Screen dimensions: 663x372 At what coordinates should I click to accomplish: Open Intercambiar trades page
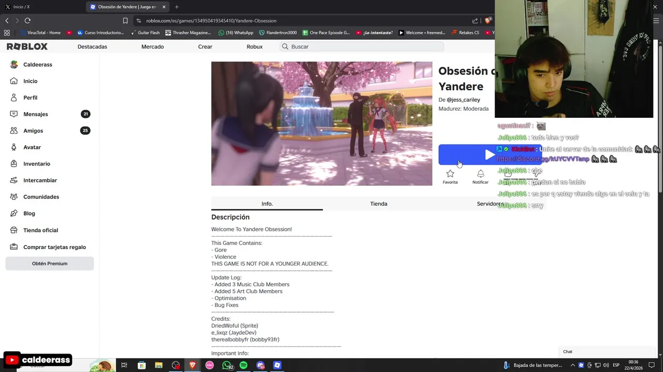[x=40, y=180]
